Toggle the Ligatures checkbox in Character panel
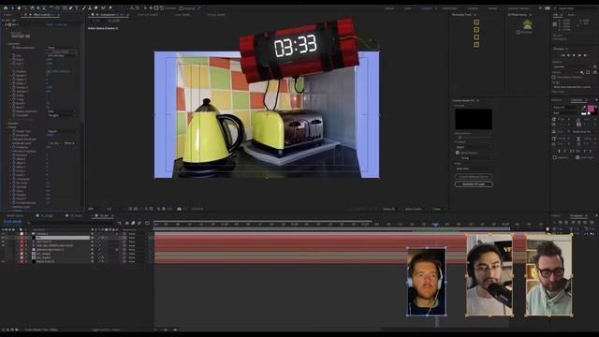The image size is (599, 337). [x=555, y=157]
